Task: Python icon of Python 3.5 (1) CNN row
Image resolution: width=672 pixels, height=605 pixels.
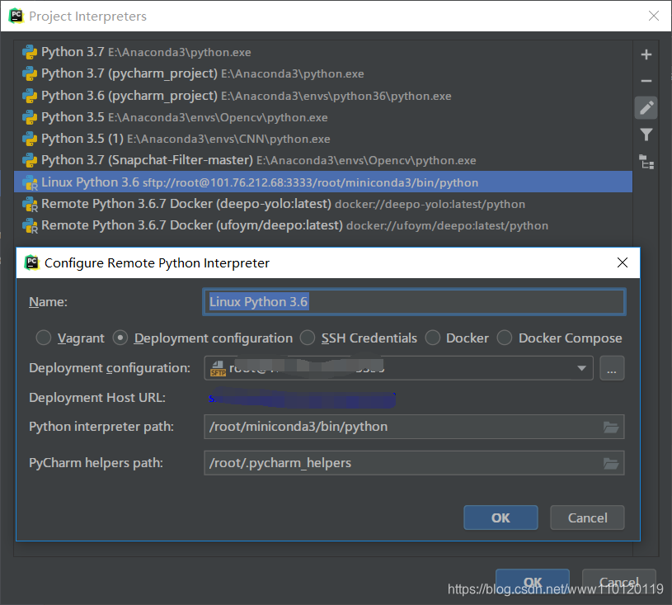Action: 30,139
